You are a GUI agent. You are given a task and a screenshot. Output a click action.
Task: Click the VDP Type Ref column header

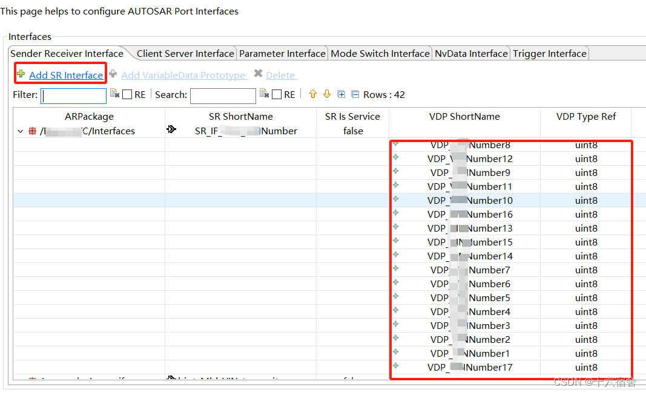point(586,117)
